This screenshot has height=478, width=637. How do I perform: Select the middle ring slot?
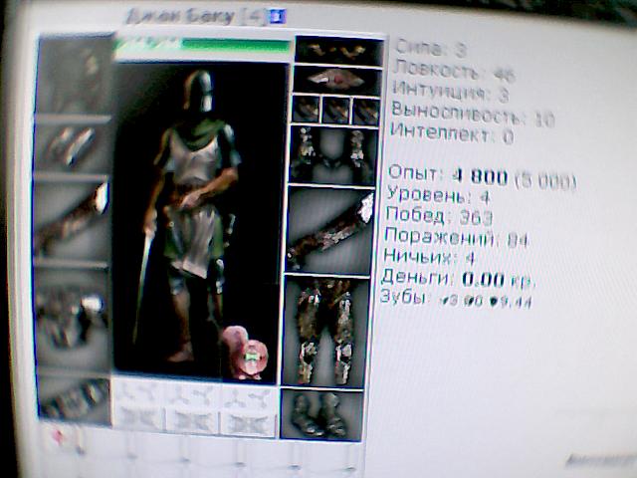336,110
